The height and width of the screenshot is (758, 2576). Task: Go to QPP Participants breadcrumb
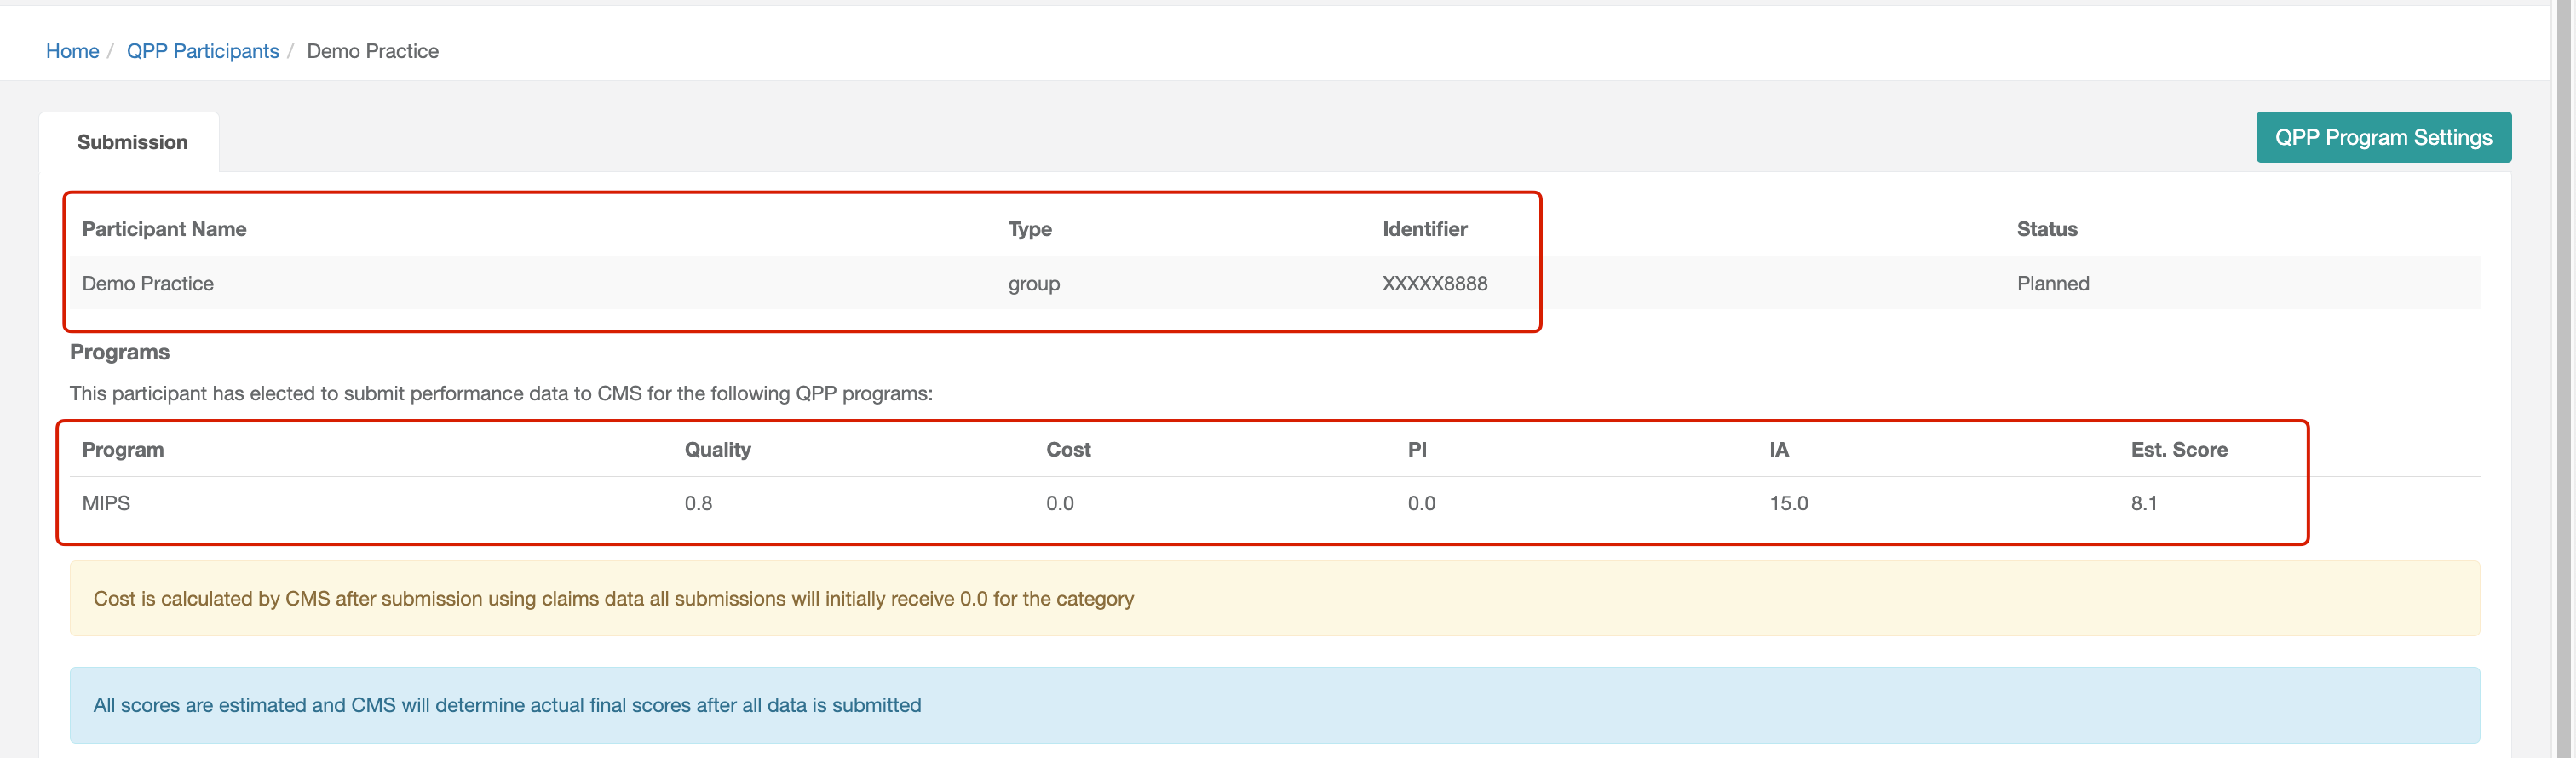[x=202, y=51]
